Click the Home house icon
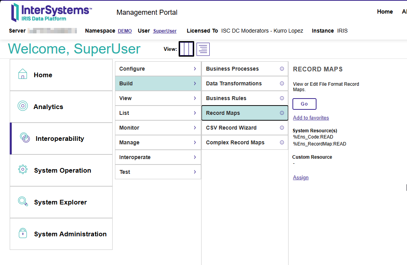 (x=23, y=74)
